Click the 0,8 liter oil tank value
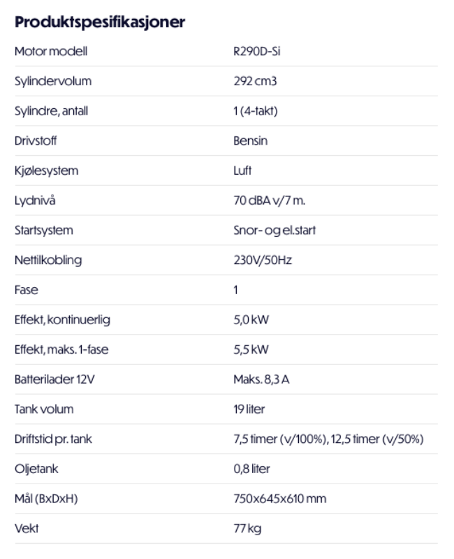454x559 pixels. tap(251, 468)
